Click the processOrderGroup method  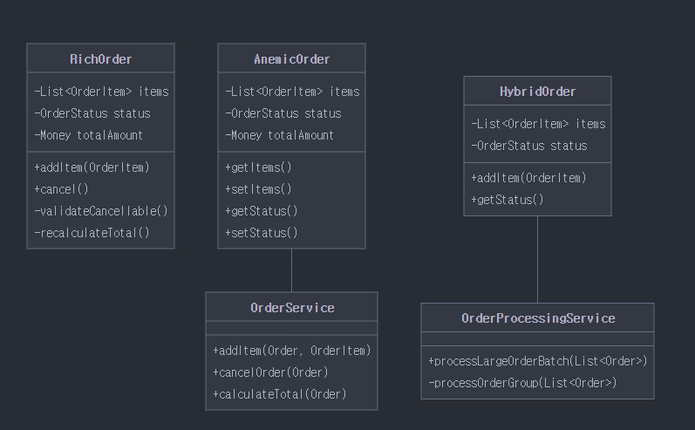coord(522,383)
